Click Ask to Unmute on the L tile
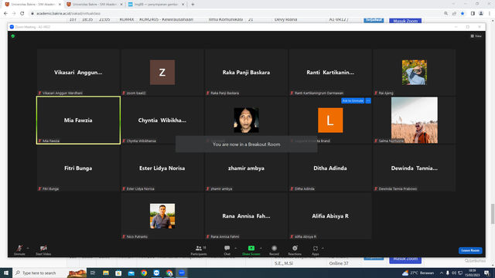 (353, 100)
